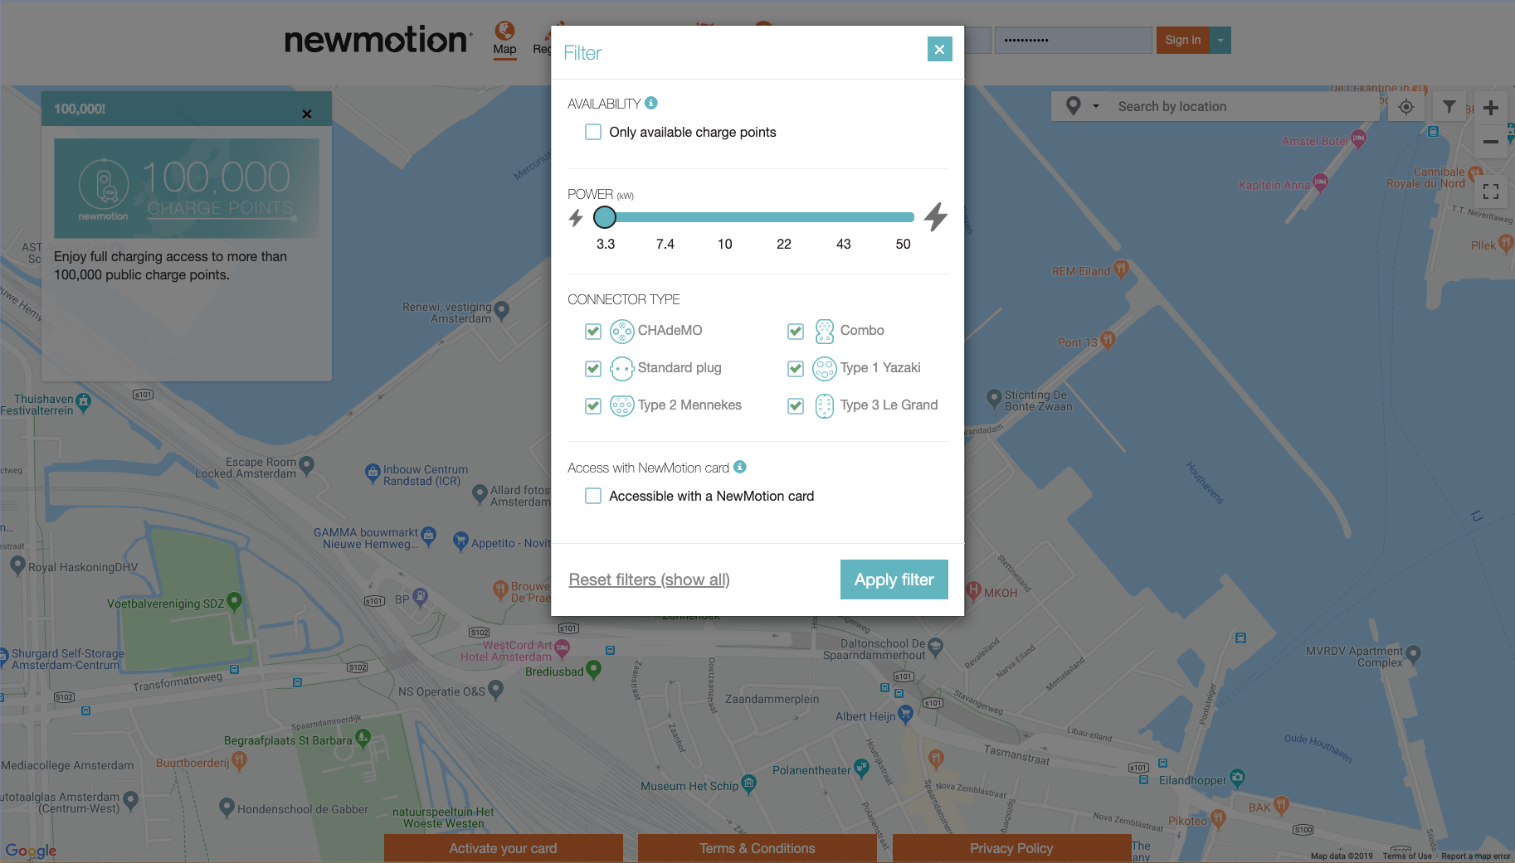Click the Apply filter button
The width and height of the screenshot is (1515, 863).
[x=894, y=579]
